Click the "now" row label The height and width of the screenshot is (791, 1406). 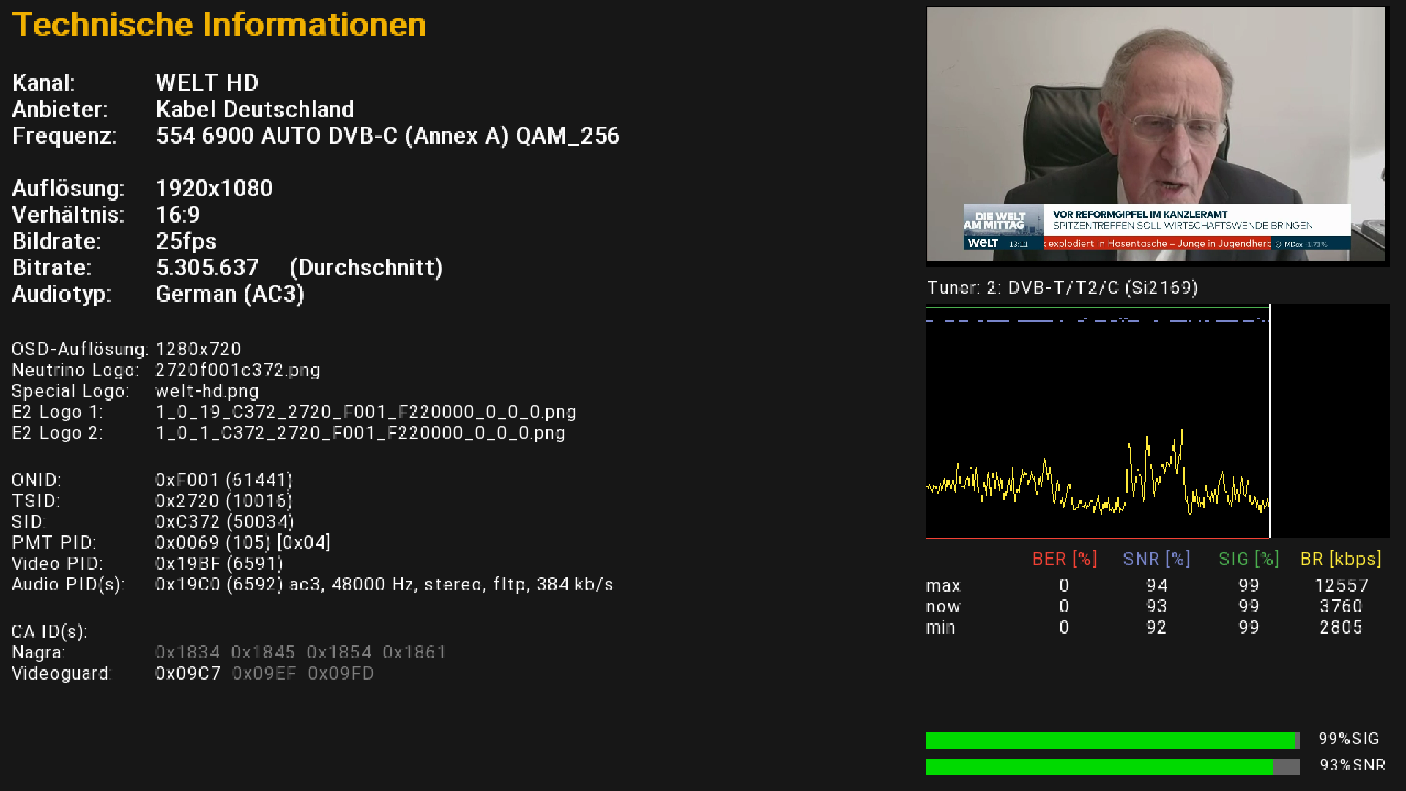[943, 607]
